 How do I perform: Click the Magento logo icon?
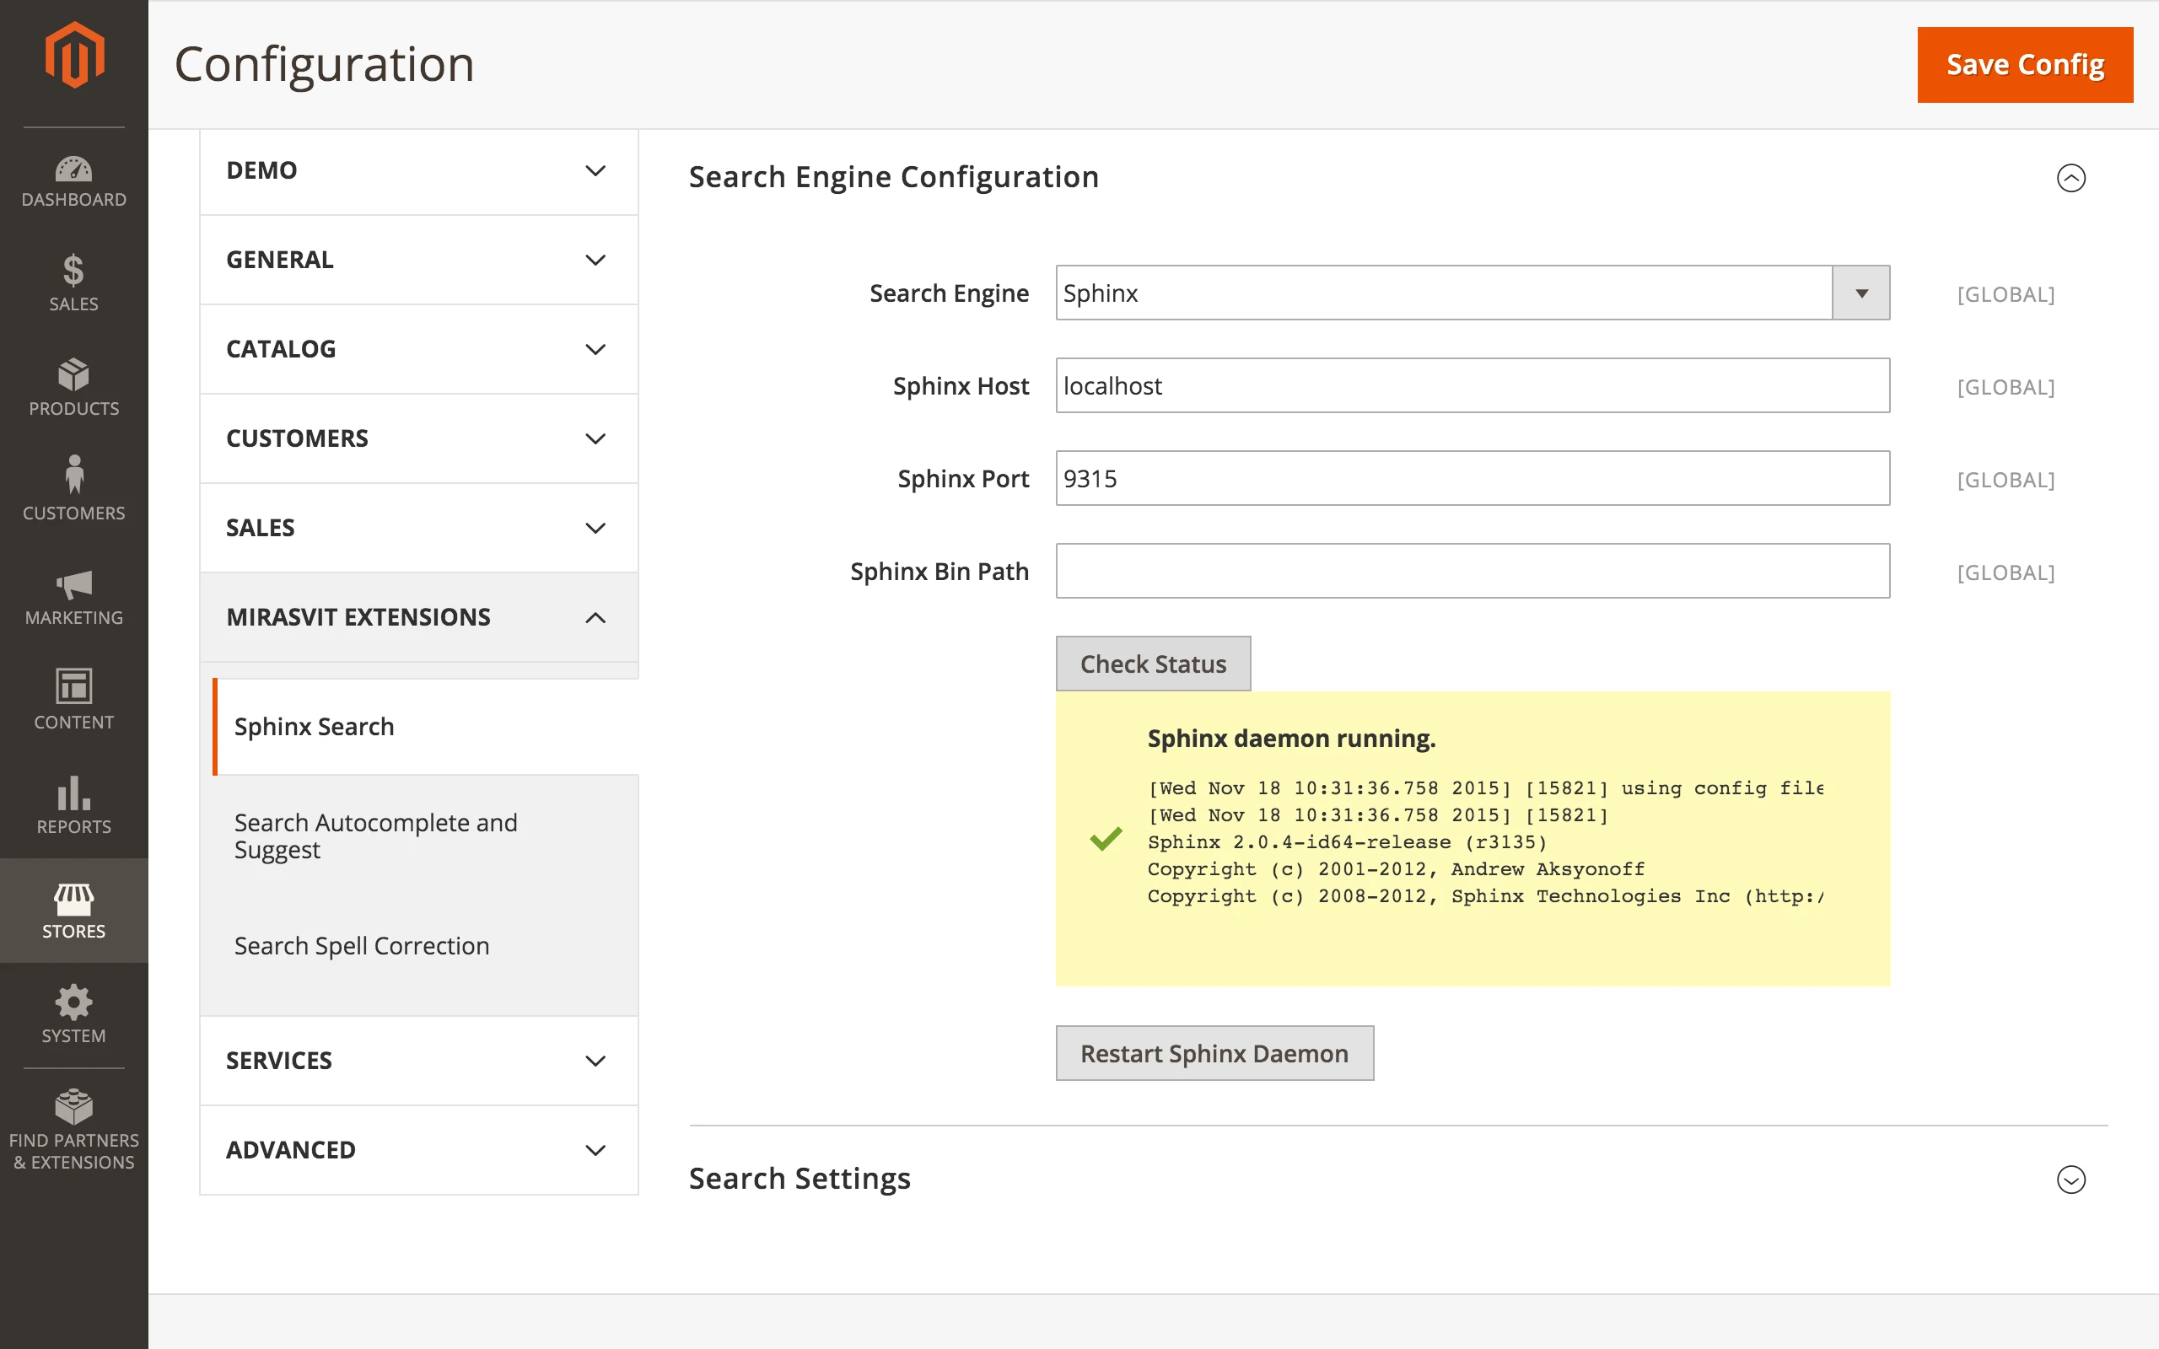pos(74,56)
